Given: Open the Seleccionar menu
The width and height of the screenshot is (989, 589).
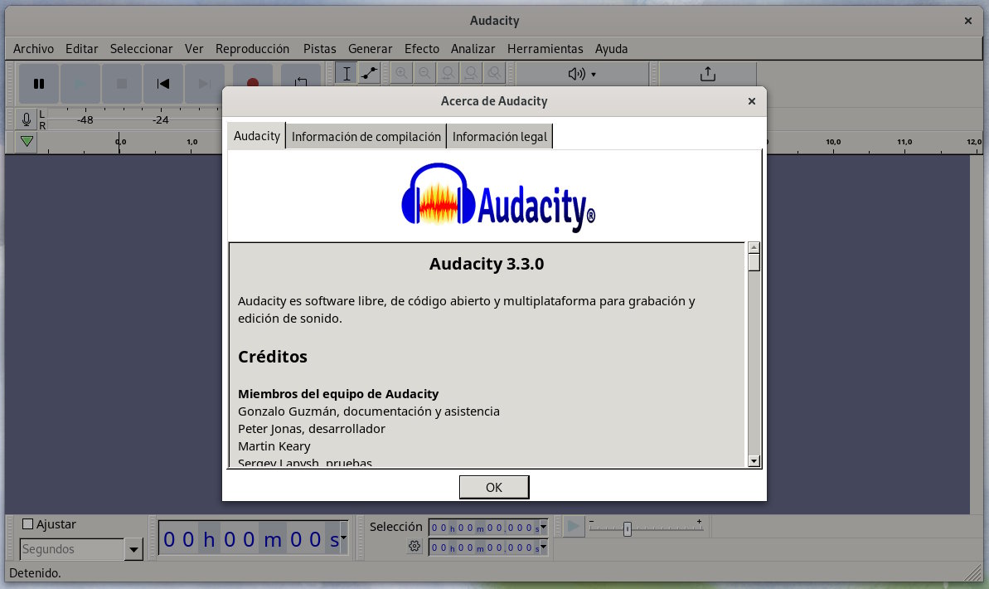Looking at the screenshot, I should [x=141, y=49].
